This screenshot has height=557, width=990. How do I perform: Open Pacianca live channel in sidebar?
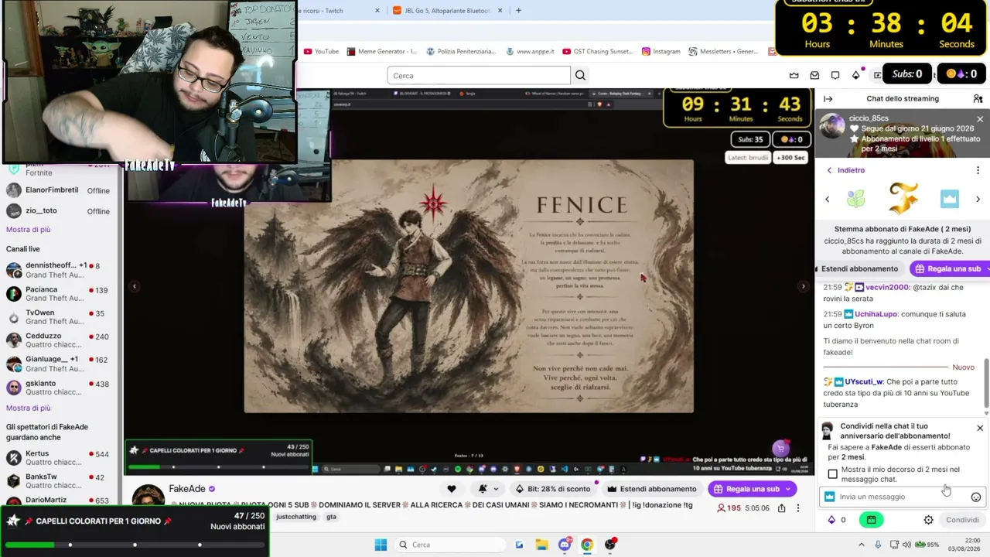58,293
